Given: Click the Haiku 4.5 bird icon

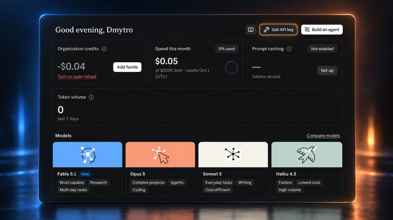Looking at the screenshot, I should click(306, 154).
